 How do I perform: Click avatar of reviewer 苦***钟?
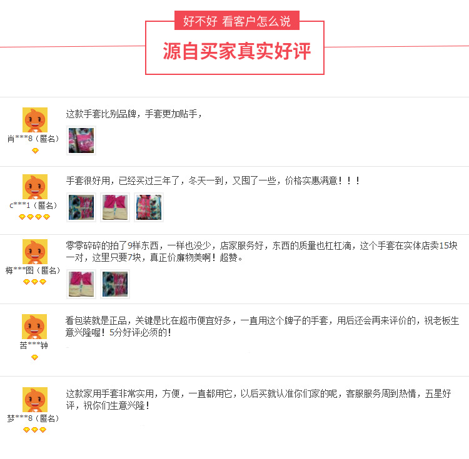(x=34, y=327)
